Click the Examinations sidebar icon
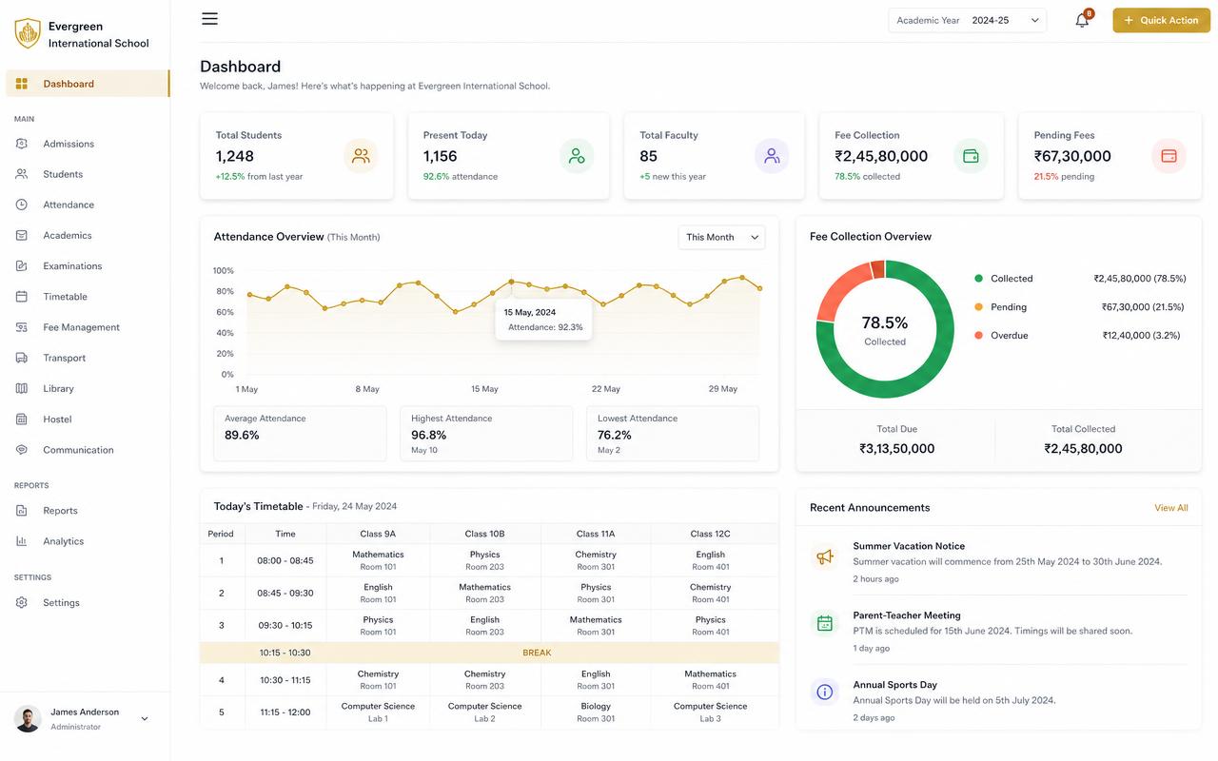 (x=22, y=265)
